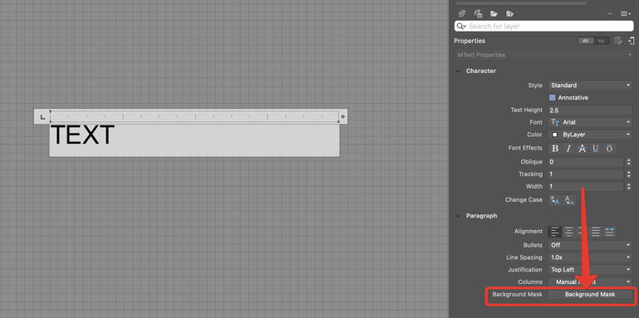Screen dimensions: 639x318
Task: Click the open folder icon in layers toolbar
Action: pyautogui.click(x=494, y=14)
